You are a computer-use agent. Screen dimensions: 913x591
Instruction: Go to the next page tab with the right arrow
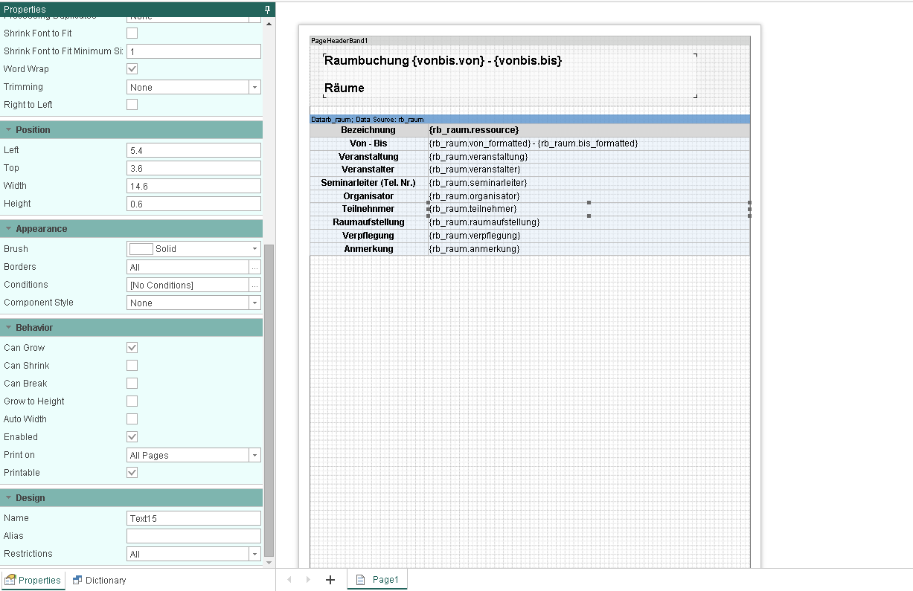point(308,580)
